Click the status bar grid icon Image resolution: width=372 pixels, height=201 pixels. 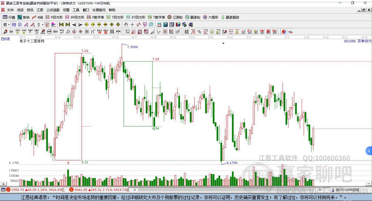point(3,190)
